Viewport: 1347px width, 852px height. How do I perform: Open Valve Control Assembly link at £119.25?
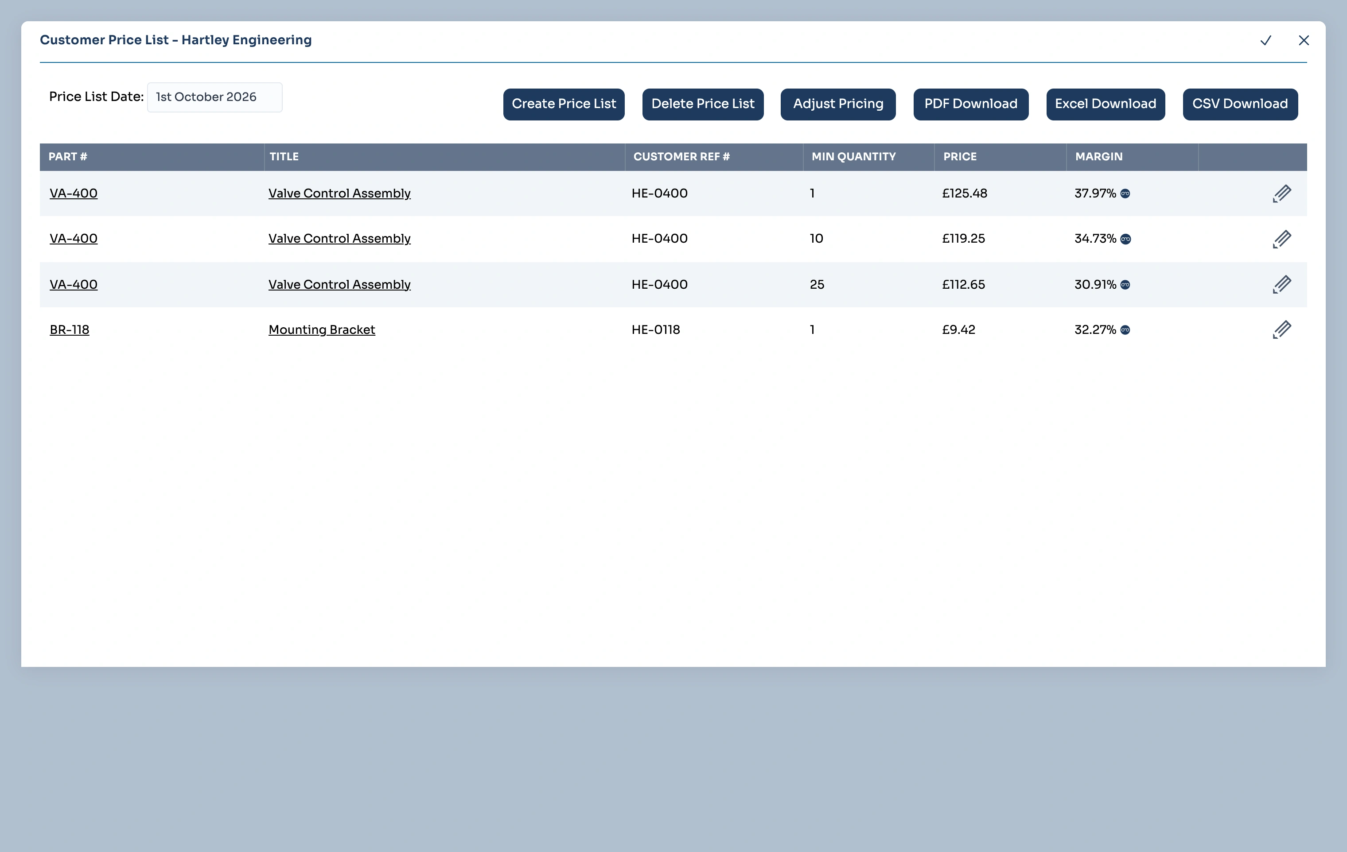pos(339,239)
